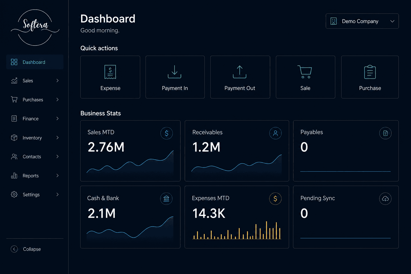
Task: Click the Sale shopping cart icon
Action: [305, 72]
